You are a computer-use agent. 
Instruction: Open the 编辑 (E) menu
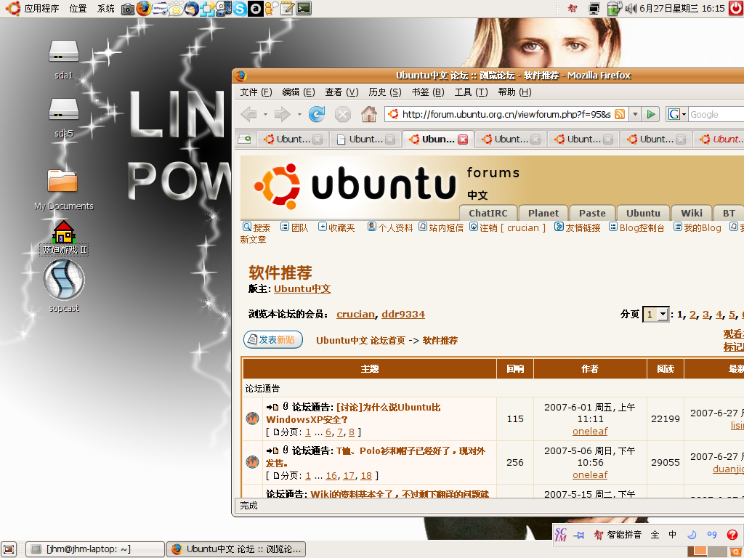(299, 92)
